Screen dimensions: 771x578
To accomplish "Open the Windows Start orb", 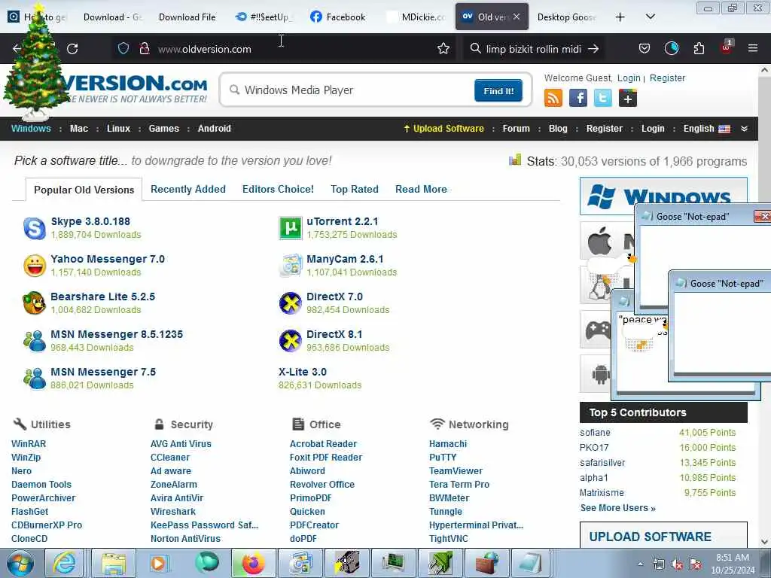I will tap(20, 564).
